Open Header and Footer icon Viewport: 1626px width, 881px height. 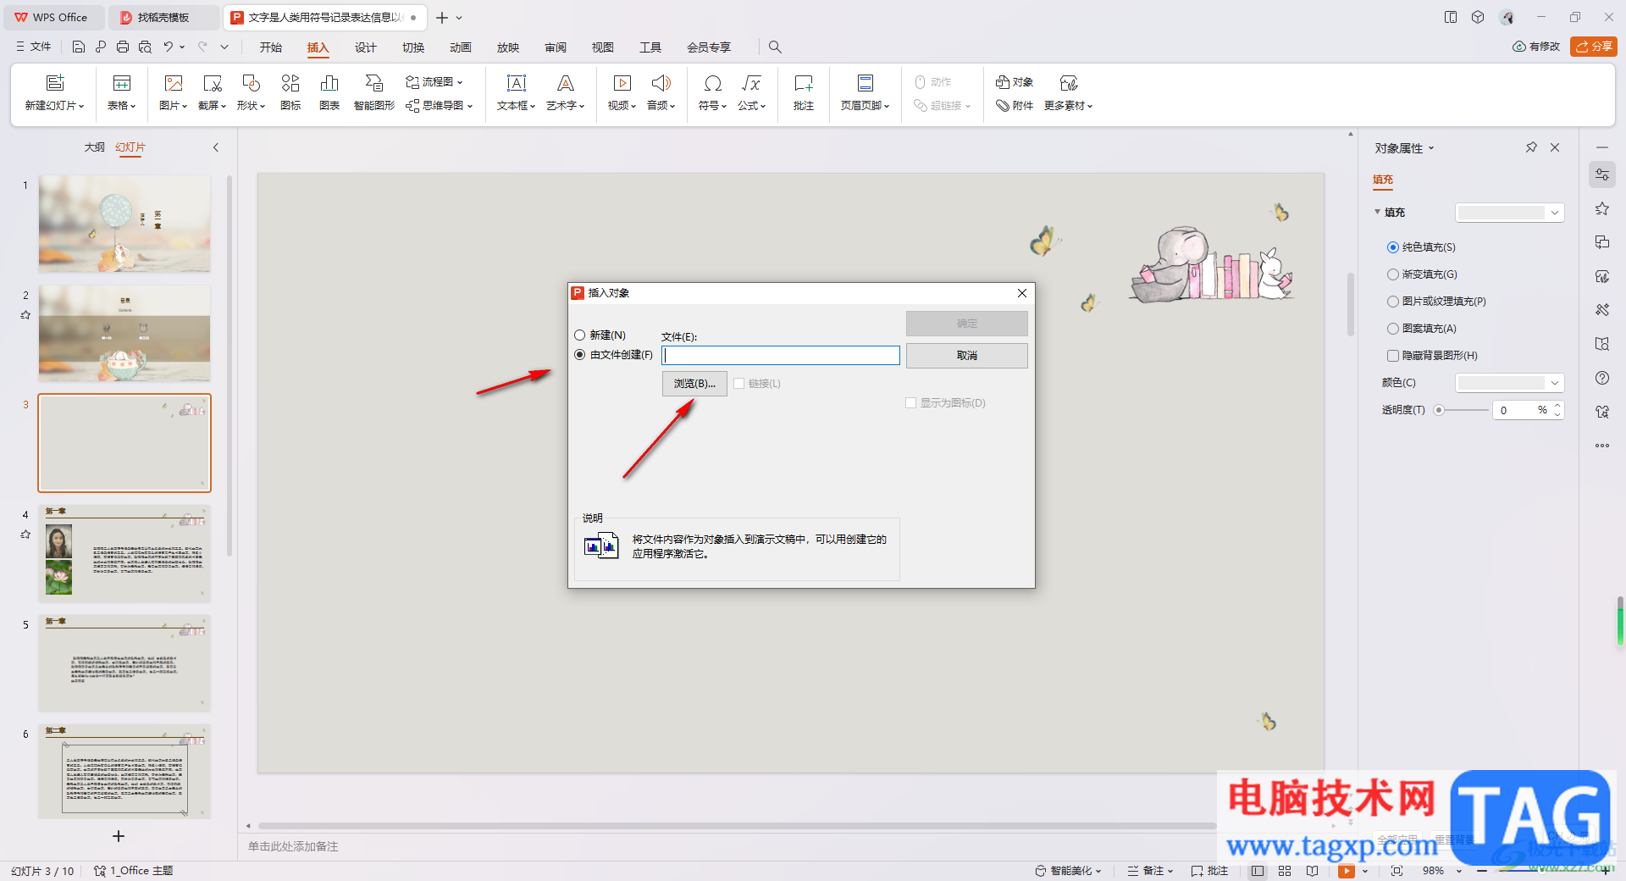click(x=865, y=83)
